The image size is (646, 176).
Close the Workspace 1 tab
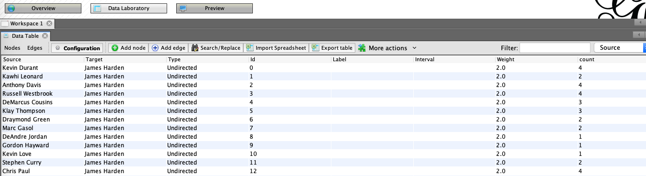(50, 23)
